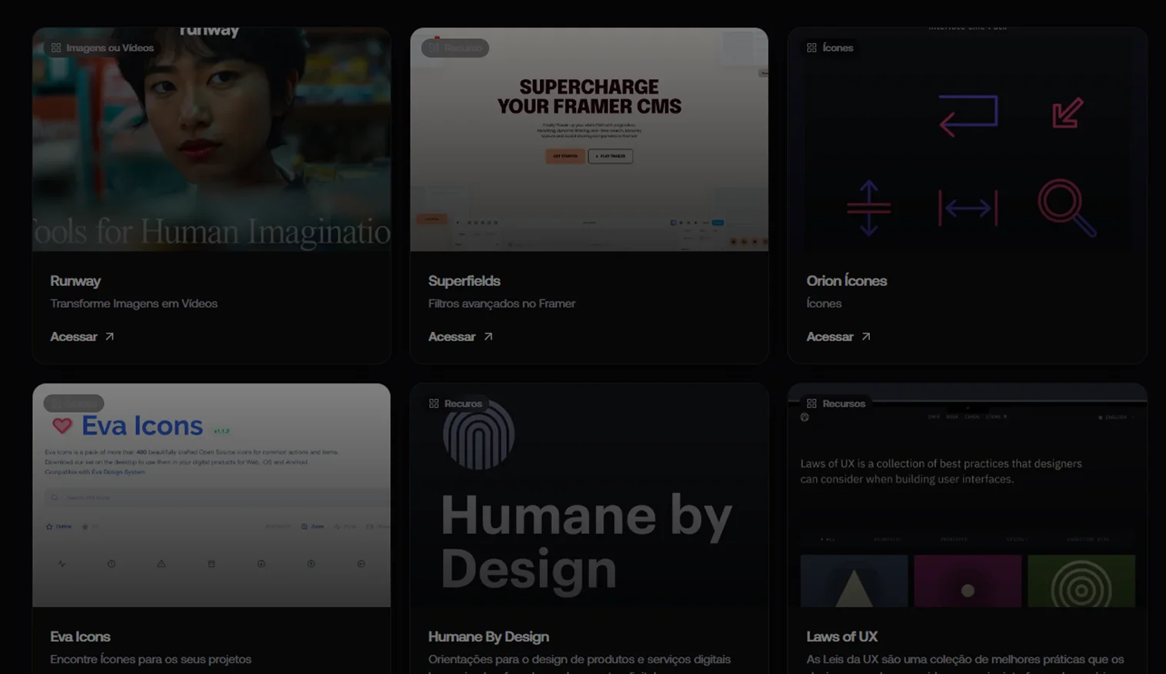Click the Humane By Design card title
1166x674 pixels.
488,637
